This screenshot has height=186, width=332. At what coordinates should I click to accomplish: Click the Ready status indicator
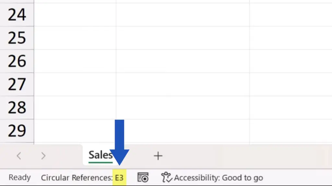pyautogui.click(x=20, y=178)
